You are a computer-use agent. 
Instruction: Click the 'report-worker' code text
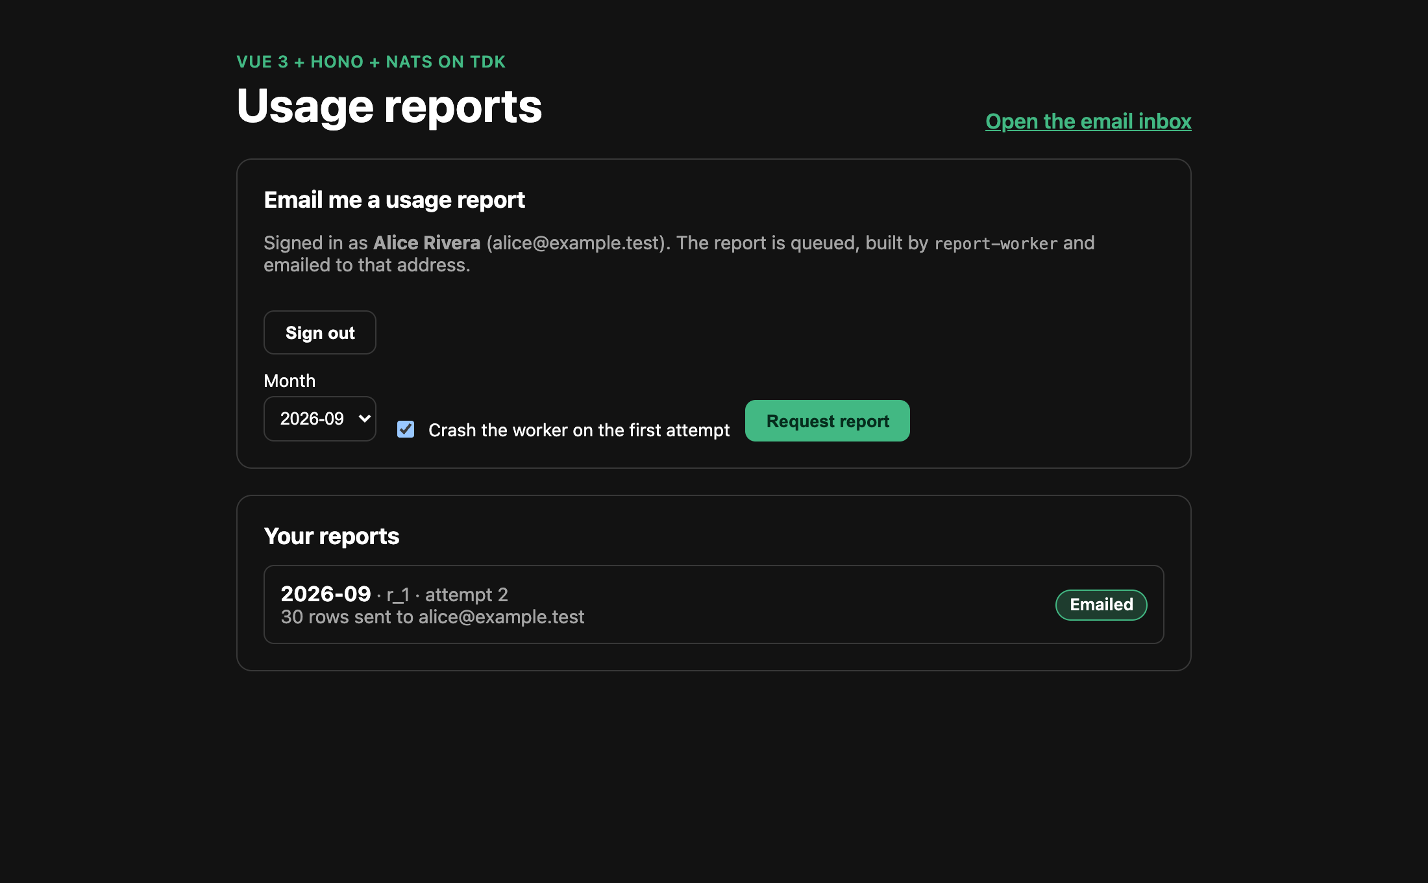tap(996, 243)
